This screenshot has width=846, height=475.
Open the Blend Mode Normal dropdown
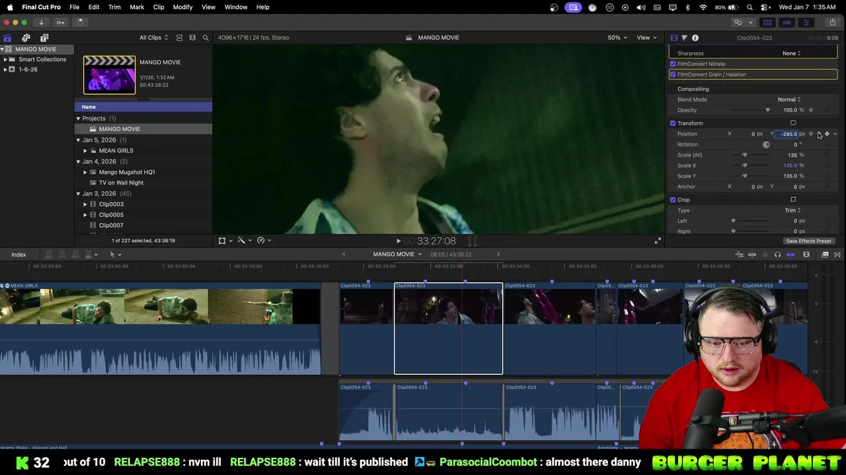coord(788,100)
